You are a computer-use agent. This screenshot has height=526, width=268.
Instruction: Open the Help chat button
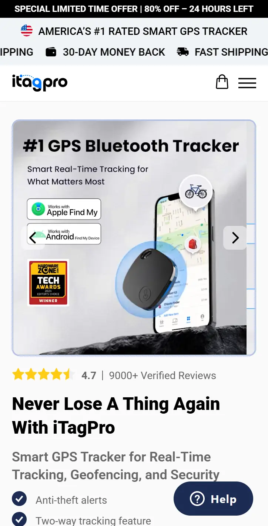[213, 499]
